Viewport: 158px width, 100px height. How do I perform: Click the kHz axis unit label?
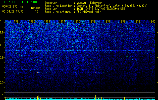pyautogui.click(x=2, y=20)
